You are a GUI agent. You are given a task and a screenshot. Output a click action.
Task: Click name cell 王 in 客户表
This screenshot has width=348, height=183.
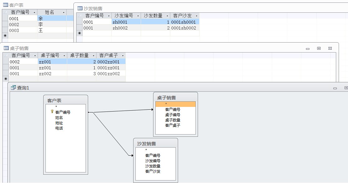[x=52, y=30]
